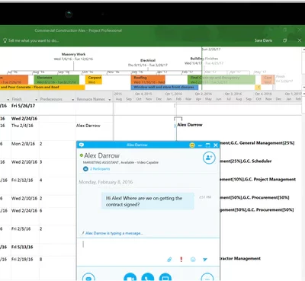The height and width of the screenshot is (281, 305).
Task: Click the Qtr 2, 2016 timescale header
Action: point(204,94)
